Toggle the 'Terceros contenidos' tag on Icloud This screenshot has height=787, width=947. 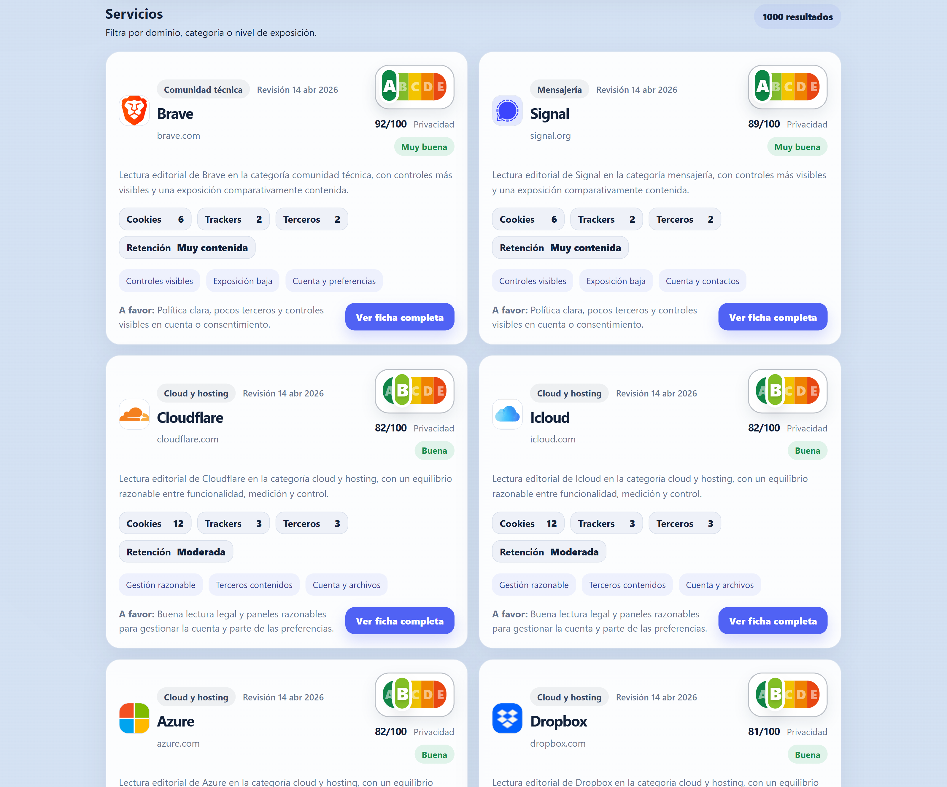627,584
